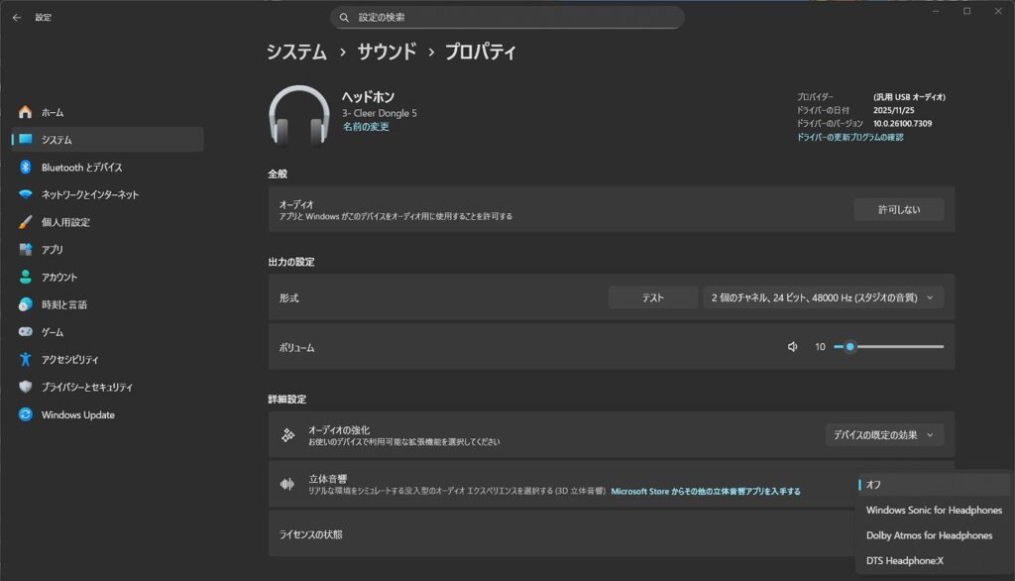Open Bluetooth とデバイス settings
The width and height of the screenshot is (1015, 581).
81,168
